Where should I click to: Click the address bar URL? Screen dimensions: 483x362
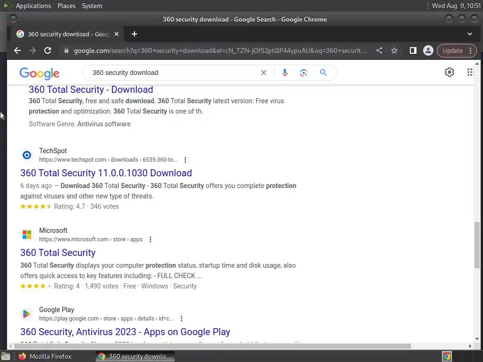[220, 50]
